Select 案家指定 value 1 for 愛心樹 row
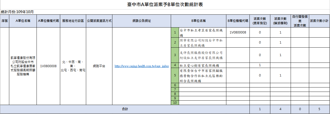Image resolution: width=330 pixels, height=114 pixels. click(260, 65)
